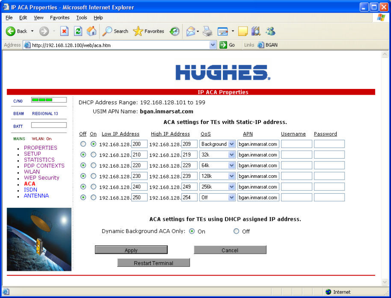Open the Help menu
This screenshot has width=391, height=298.
click(98, 18)
